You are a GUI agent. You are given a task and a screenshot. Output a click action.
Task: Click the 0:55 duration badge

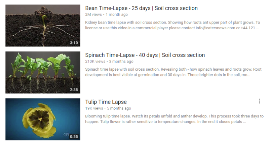coord(74,137)
